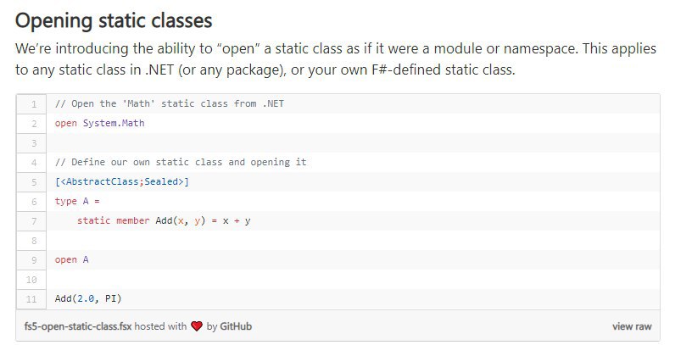Click the GitHub link in gist footer
692x345 pixels.
(236, 326)
